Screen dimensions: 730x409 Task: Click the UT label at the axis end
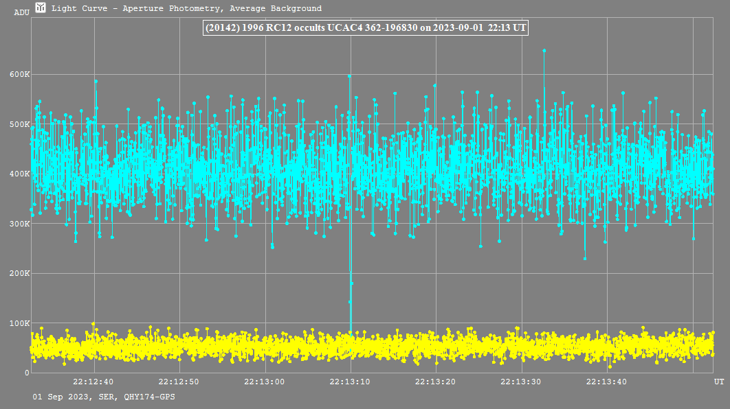[x=718, y=382]
